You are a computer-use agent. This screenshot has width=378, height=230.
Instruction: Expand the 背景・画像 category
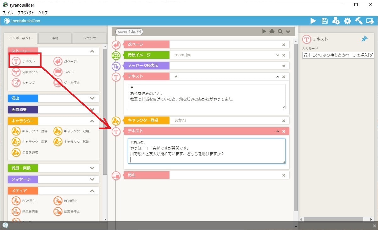click(x=92, y=168)
